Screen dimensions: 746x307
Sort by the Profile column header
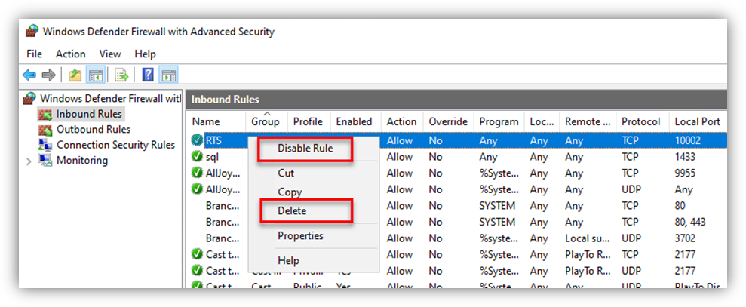[x=309, y=122]
